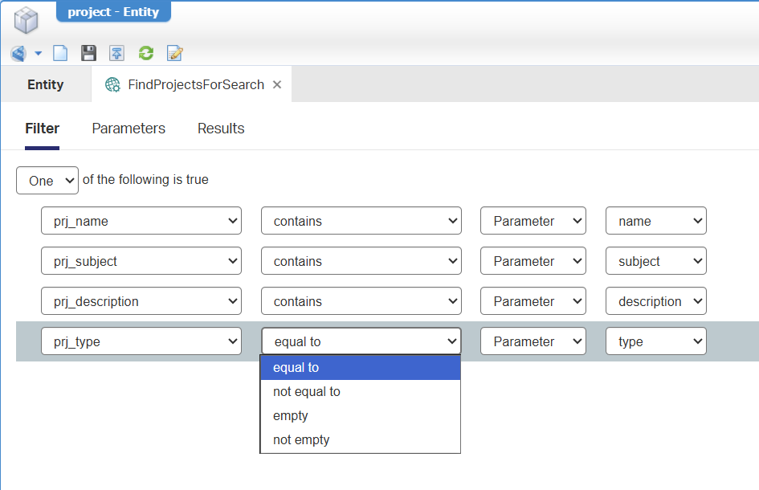Click the edit notepad pencil icon

(174, 54)
